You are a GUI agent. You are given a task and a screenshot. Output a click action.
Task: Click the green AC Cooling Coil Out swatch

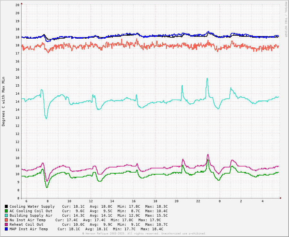[6, 211]
